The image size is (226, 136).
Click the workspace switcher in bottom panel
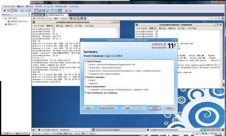pos(211,130)
